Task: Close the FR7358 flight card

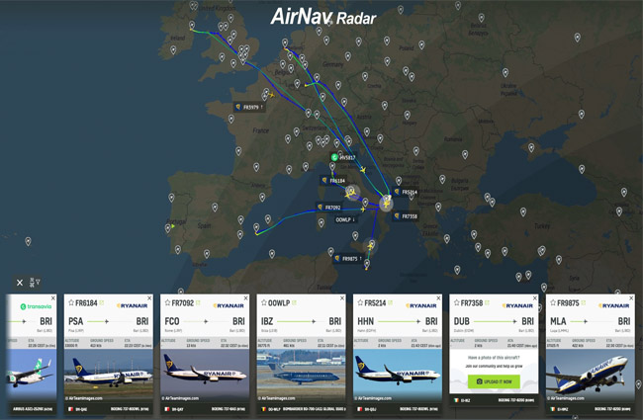Action: tap(535, 297)
